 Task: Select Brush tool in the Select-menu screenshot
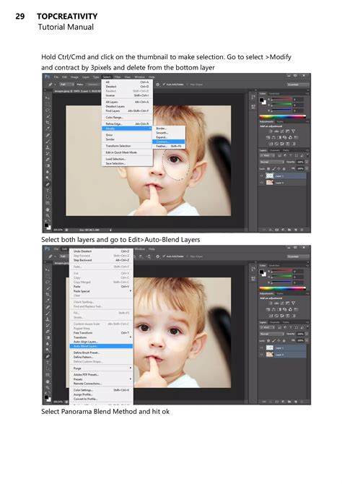click(48, 141)
